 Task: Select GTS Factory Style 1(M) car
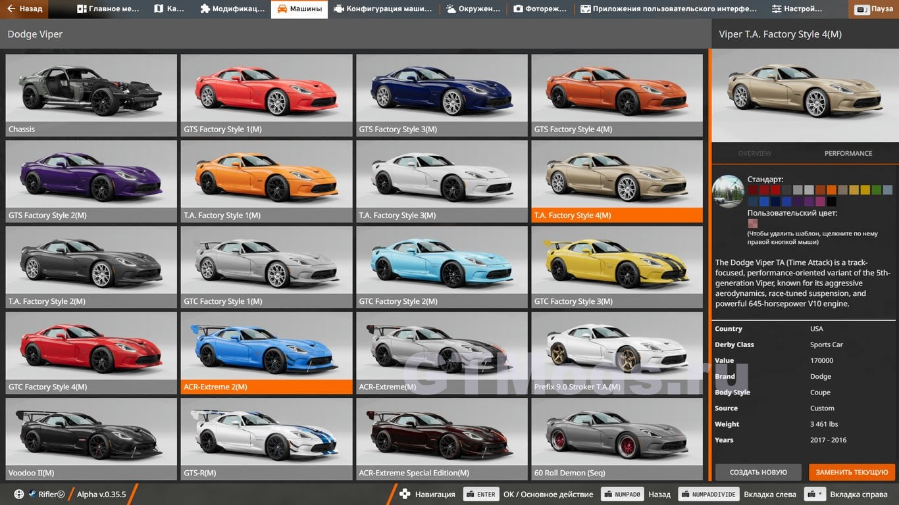pyautogui.click(x=267, y=95)
